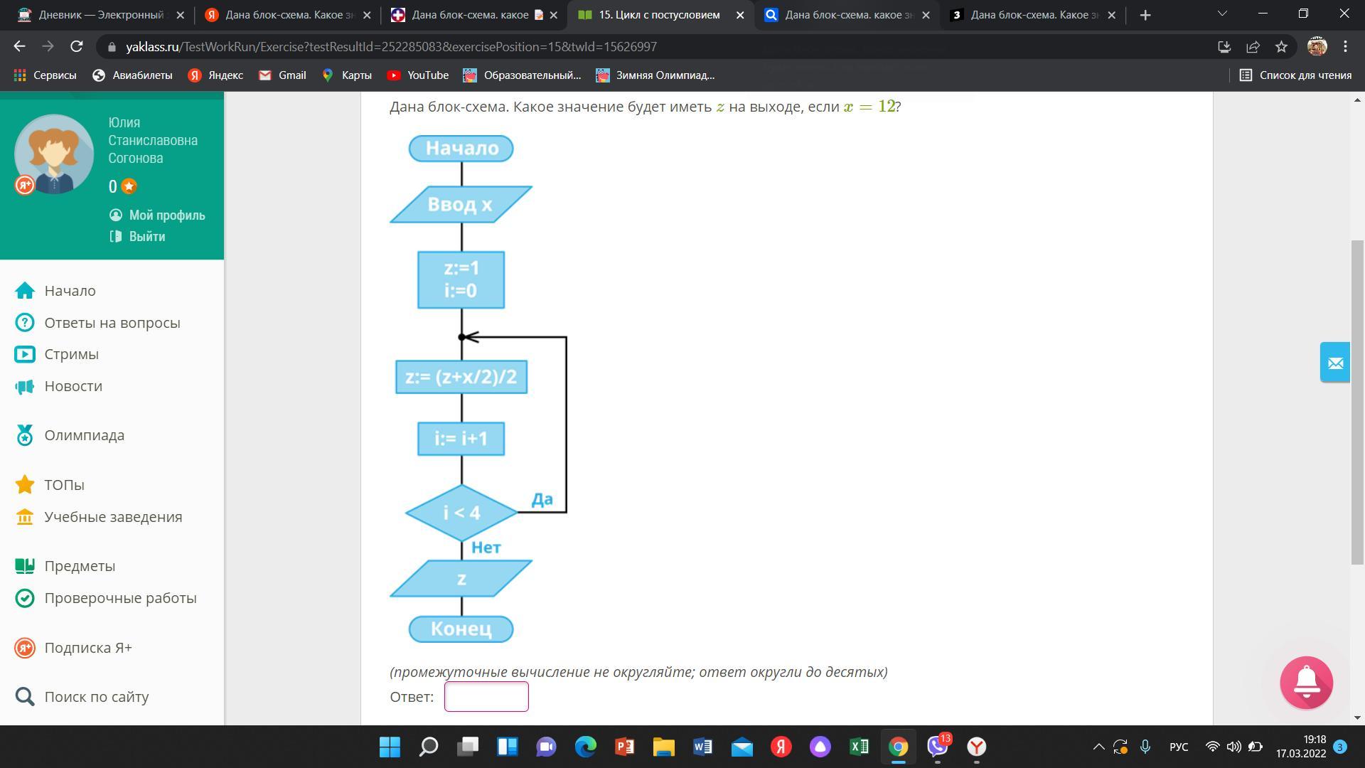Reload the page in browser toolbar

tap(77, 47)
